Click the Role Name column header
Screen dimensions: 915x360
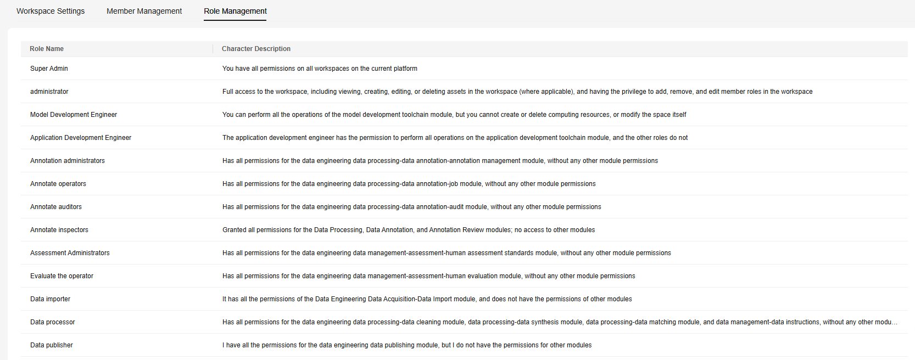pyautogui.click(x=47, y=49)
